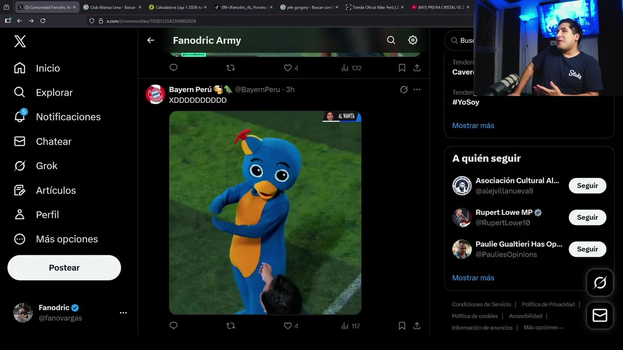This screenshot has width=623, height=350.
Task: Switch to Tienda Oficial Nike Perú tab
Action: (x=374, y=7)
